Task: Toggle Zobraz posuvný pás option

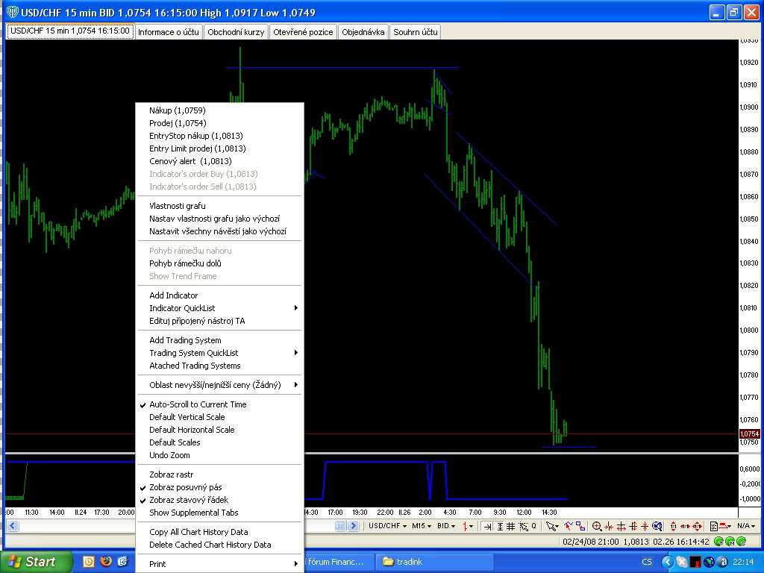Action: 185,487
